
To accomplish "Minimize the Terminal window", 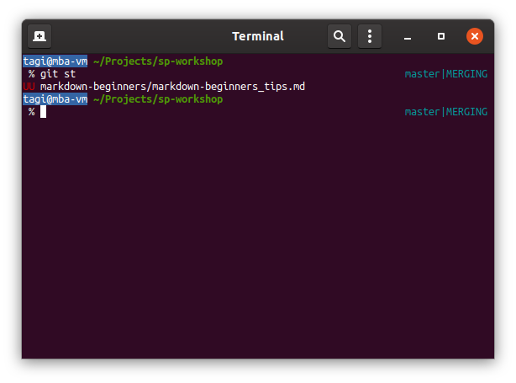I will 408,36.
